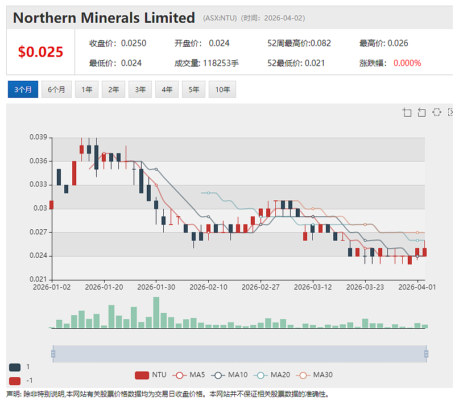
Task: Activate the area zoom tool icon
Action: (407, 112)
